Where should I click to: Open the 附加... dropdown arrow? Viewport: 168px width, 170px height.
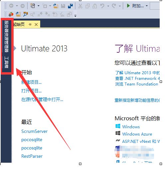(x=147, y=6)
